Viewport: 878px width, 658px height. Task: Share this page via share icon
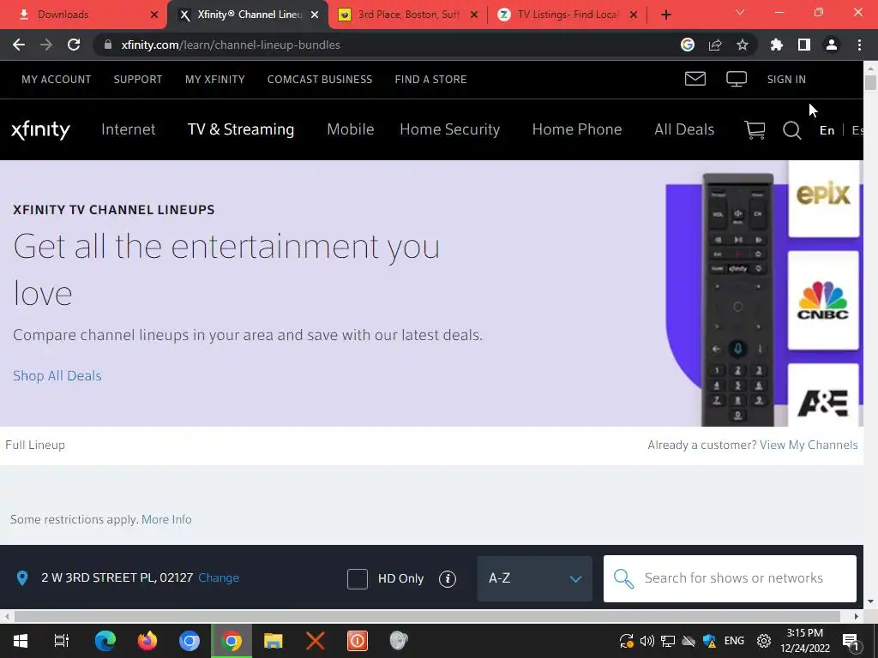pos(715,45)
